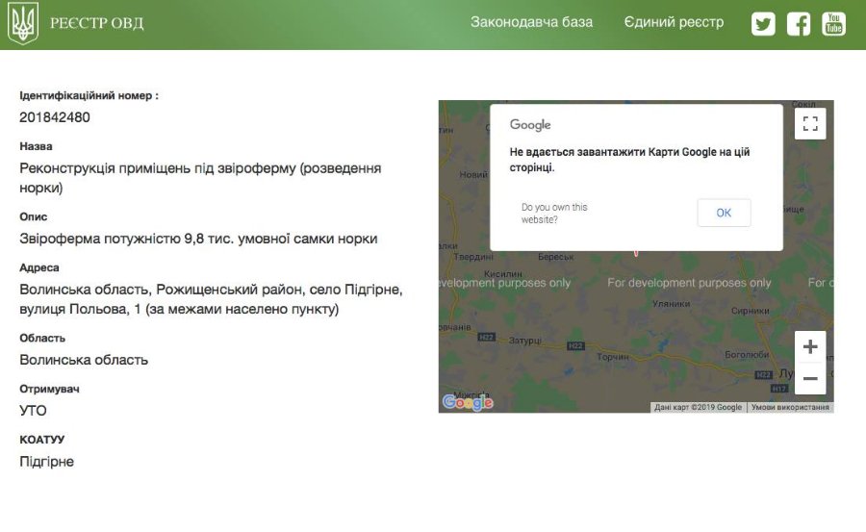Open the Законодавча база menu item
866x532 pixels.
[531, 22]
